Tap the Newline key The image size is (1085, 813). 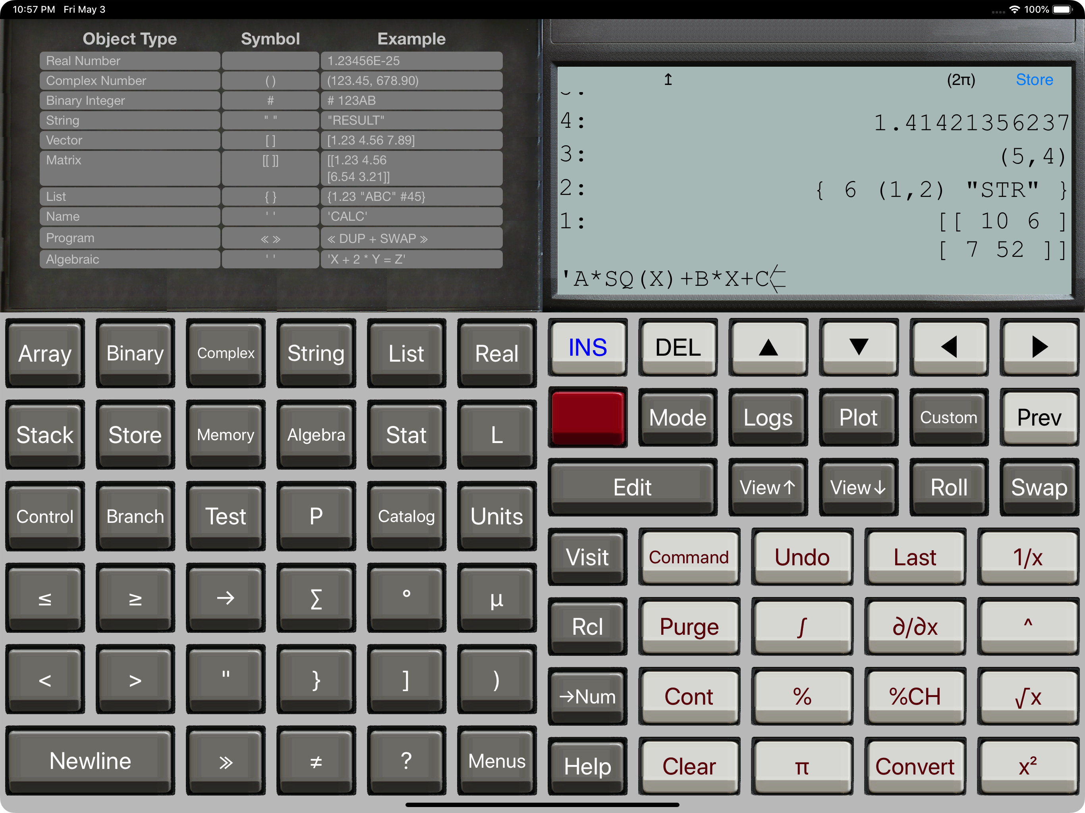click(x=90, y=761)
